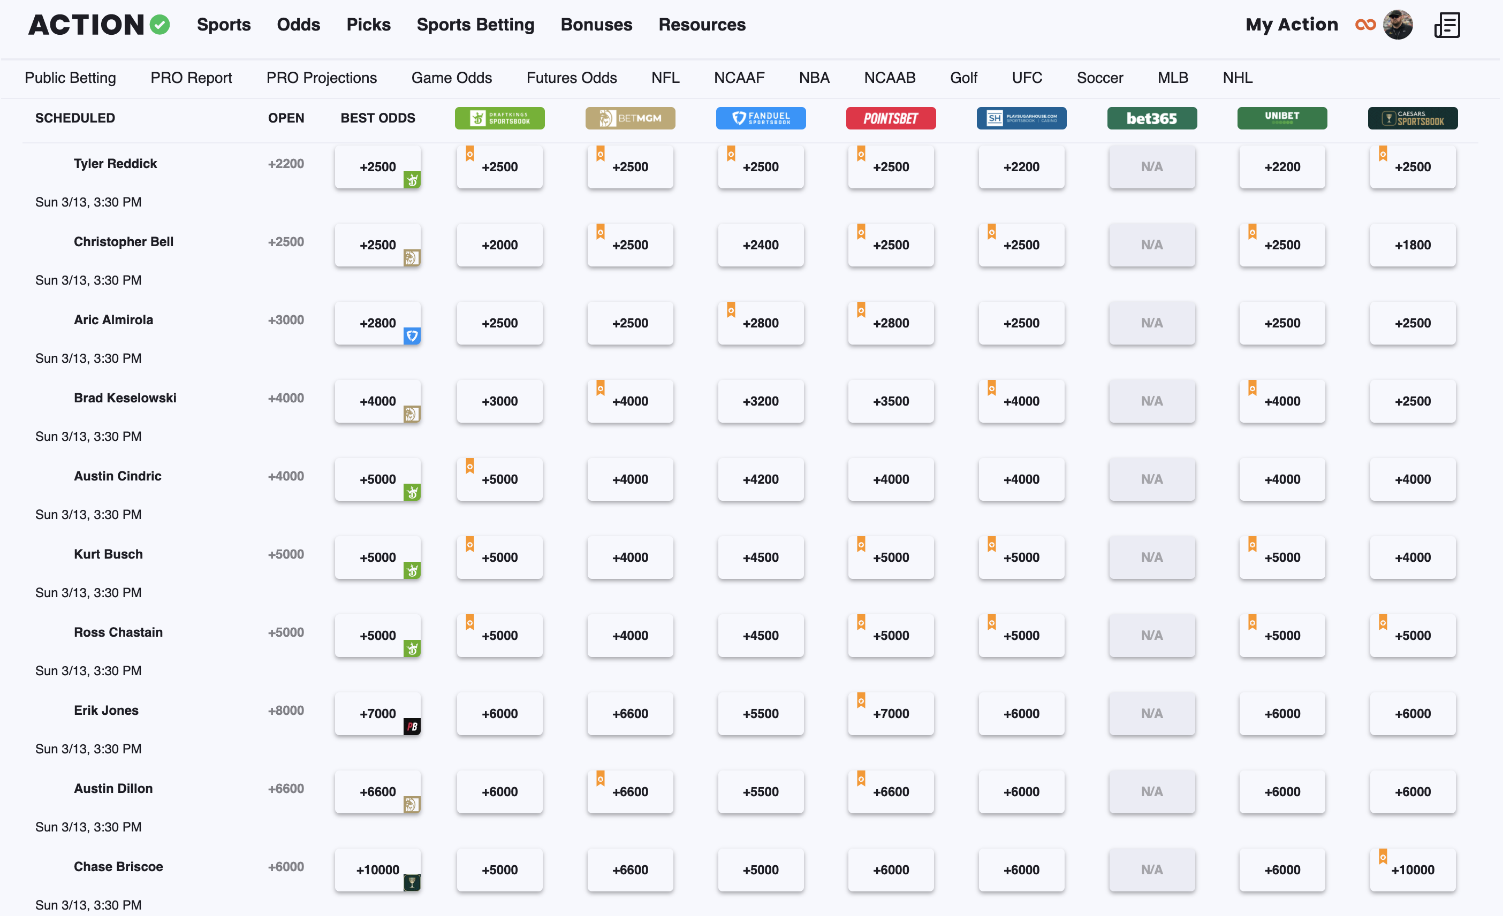Click the bet365 column logo

click(x=1152, y=118)
